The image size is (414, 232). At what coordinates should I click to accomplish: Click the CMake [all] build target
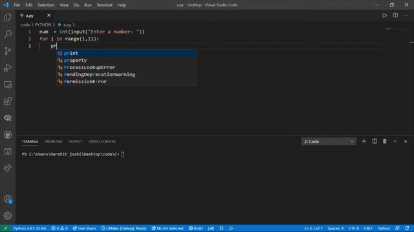point(211,228)
